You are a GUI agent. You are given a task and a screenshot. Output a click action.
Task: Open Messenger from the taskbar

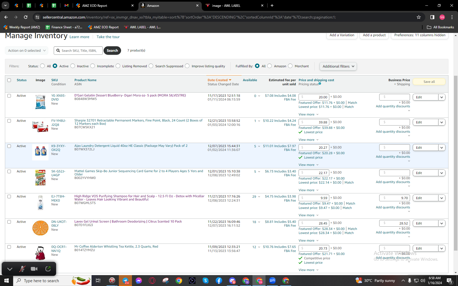pyautogui.click(x=139, y=281)
